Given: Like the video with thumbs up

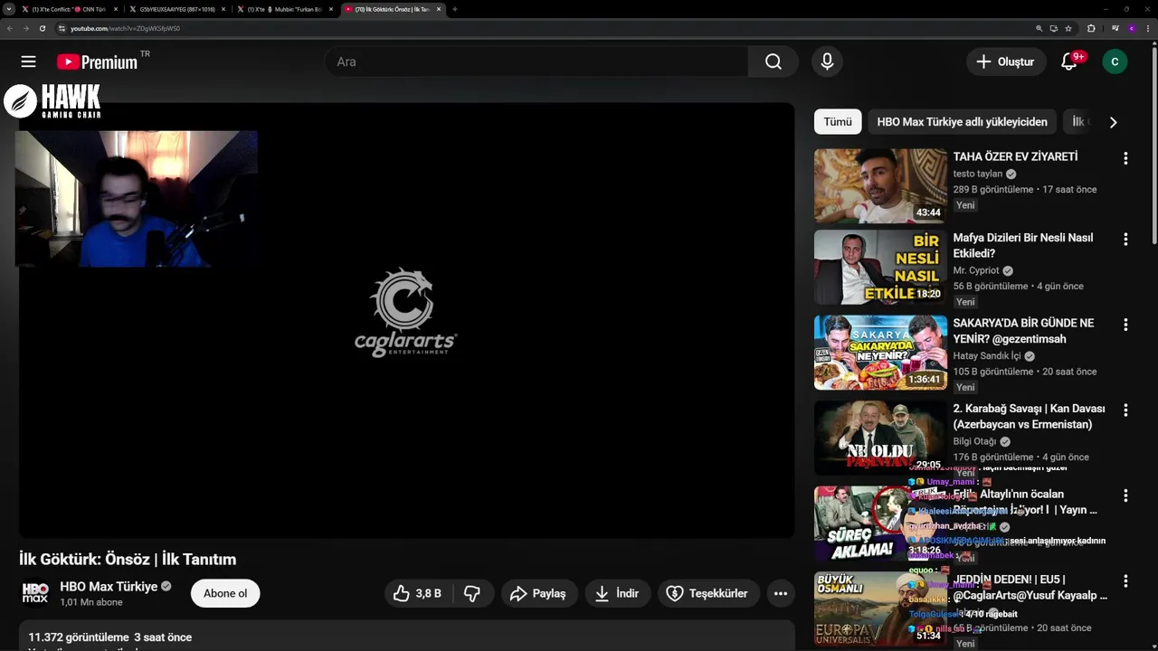Looking at the screenshot, I should pos(418,593).
